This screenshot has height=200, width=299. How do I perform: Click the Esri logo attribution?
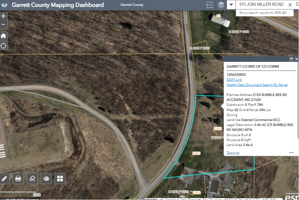click(x=292, y=197)
